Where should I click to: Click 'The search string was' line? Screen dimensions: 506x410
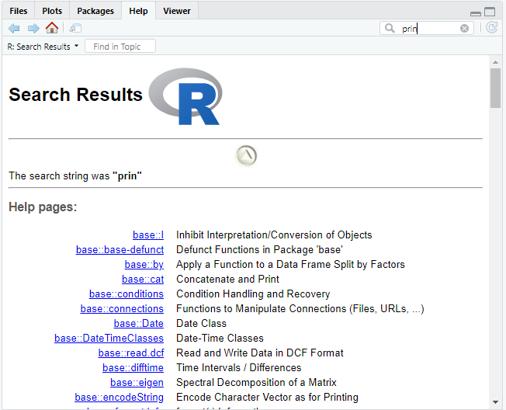click(75, 176)
